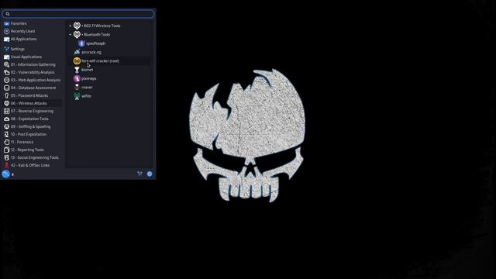Open the 12 - Reporting Tools icon

[6, 150]
